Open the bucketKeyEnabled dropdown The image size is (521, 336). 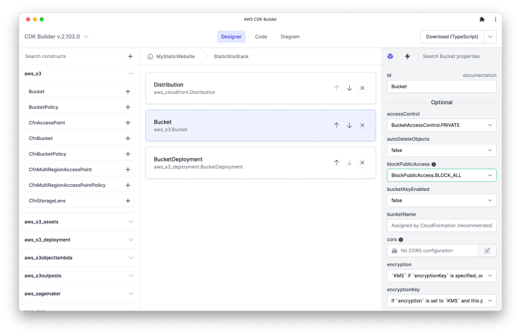click(442, 201)
